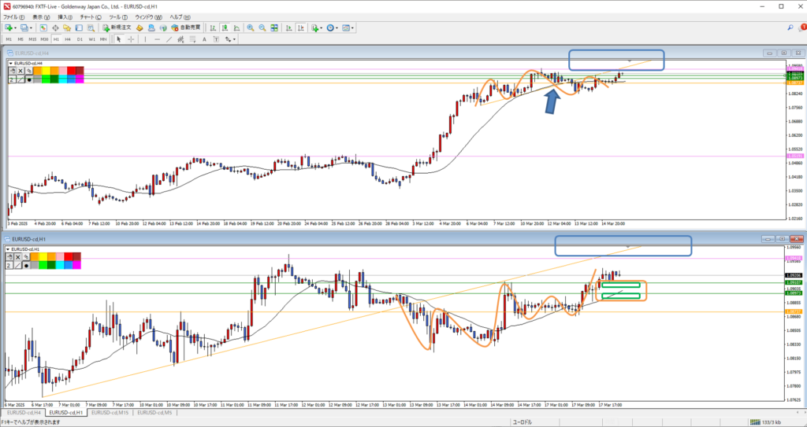The image size is (807, 427).
Task: Toggle the Terminal panel icon
Action: tap(79, 28)
